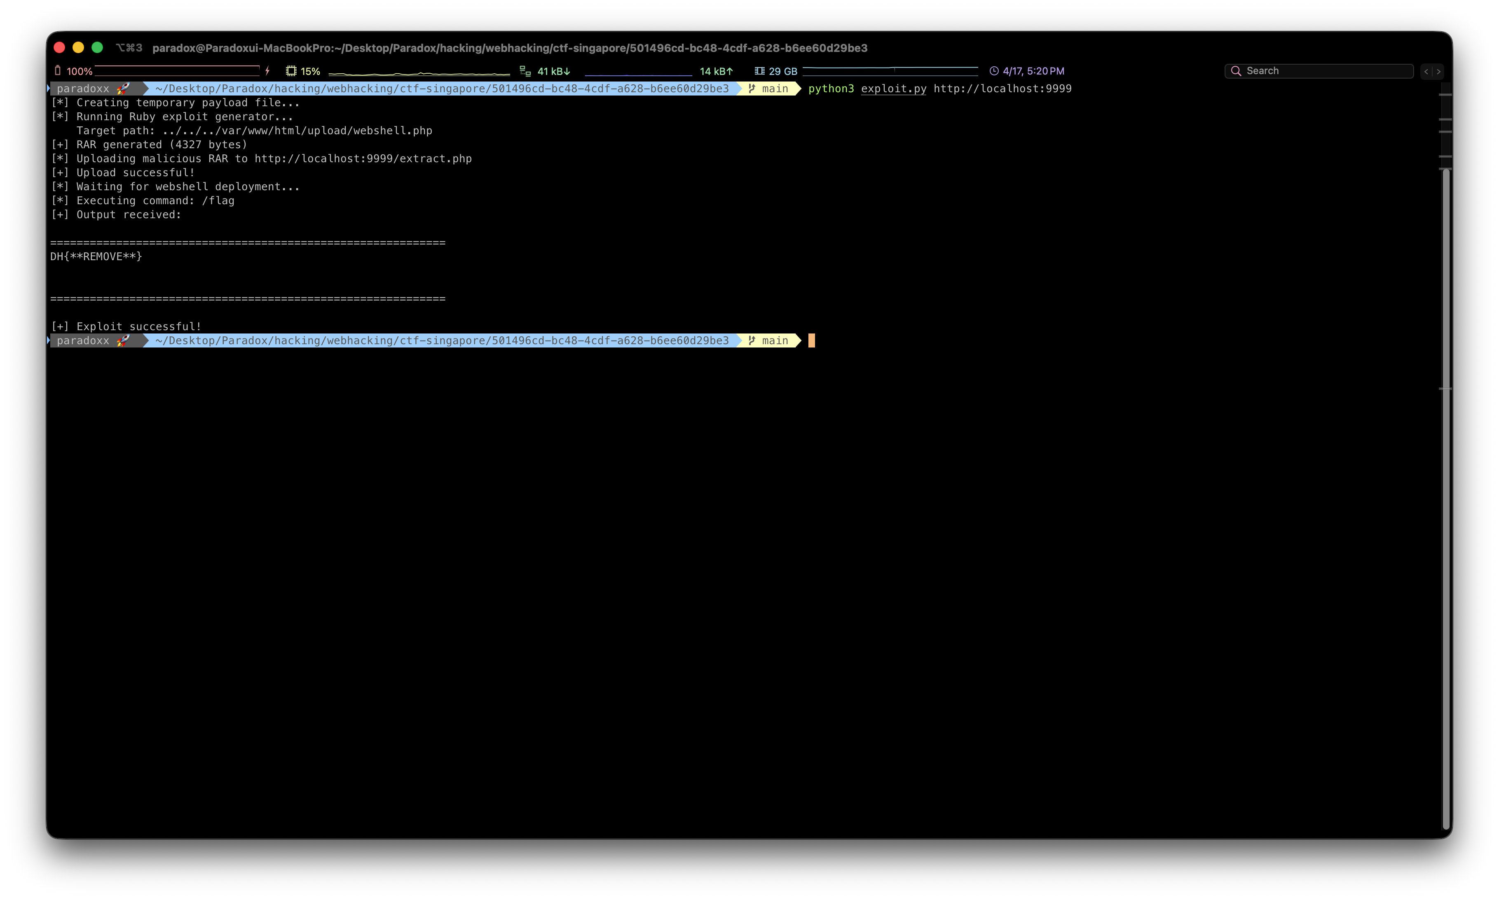1499x900 pixels.
Task: Click the window title path text
Action: coord(510,48)
